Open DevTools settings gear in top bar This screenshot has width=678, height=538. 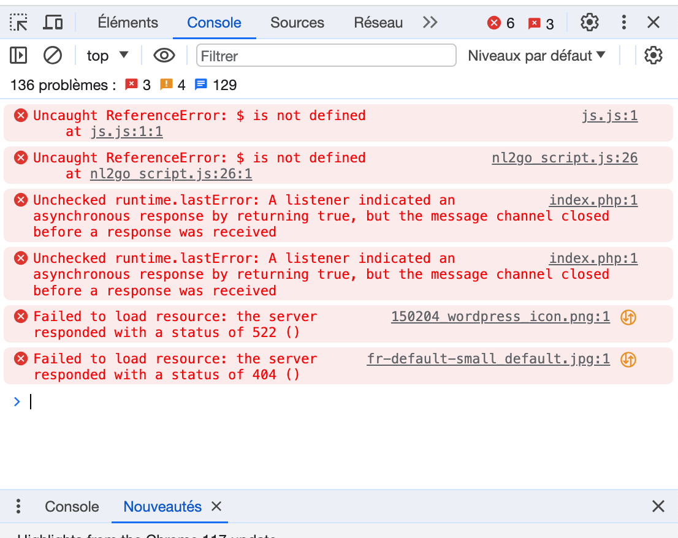589,23
